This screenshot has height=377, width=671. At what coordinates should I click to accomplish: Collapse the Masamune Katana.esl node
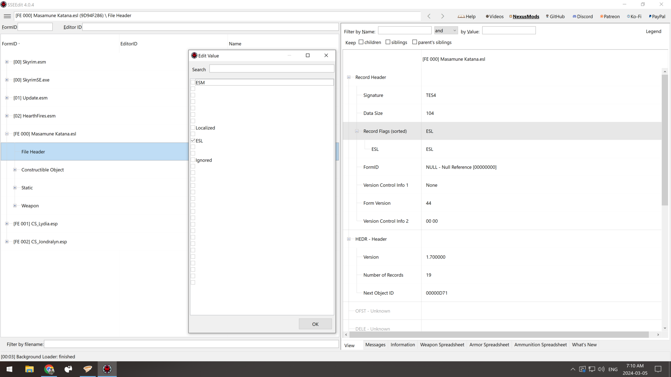coord(7,134)
